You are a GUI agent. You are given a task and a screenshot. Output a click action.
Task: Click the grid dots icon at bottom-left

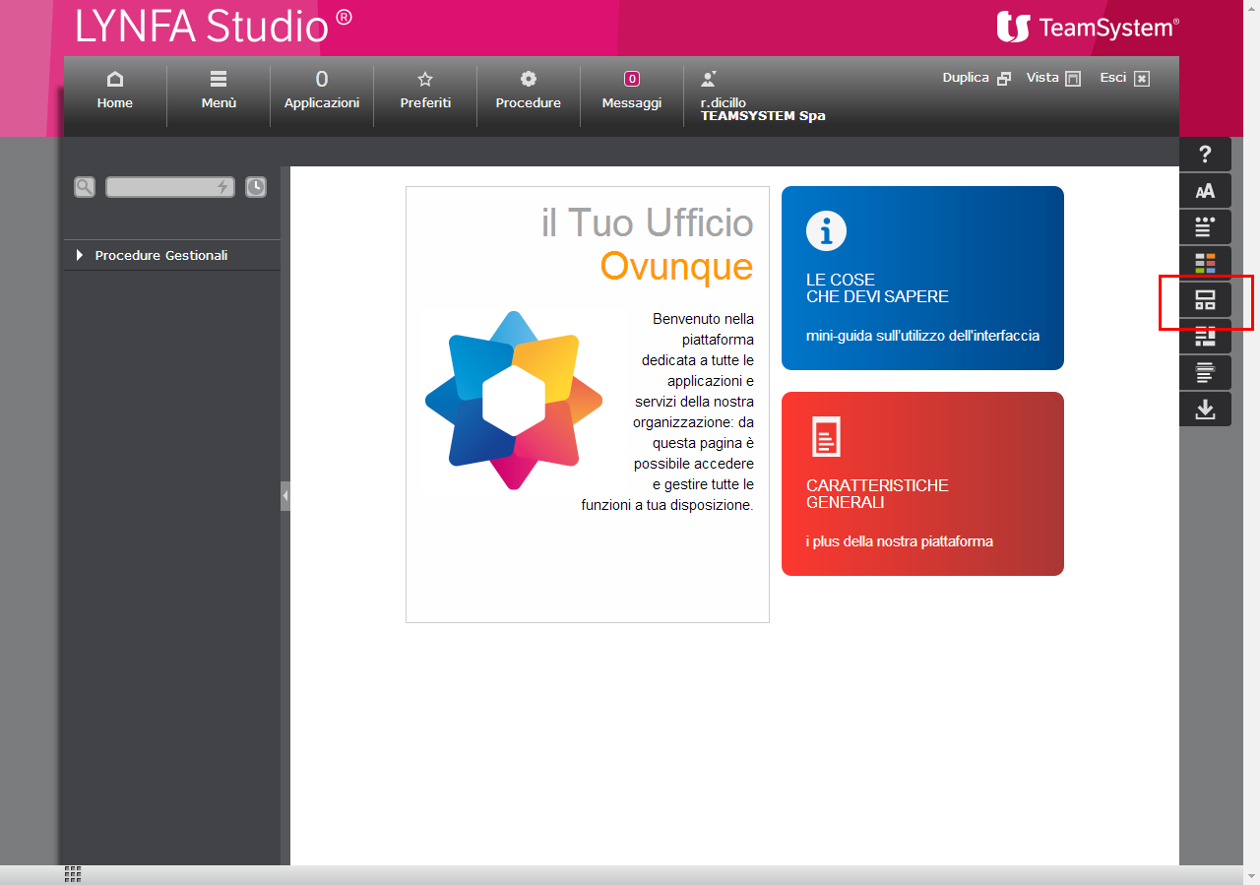pyautogui.click(x=72, y=874)
